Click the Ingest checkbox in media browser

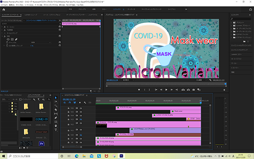pos(20,100)
